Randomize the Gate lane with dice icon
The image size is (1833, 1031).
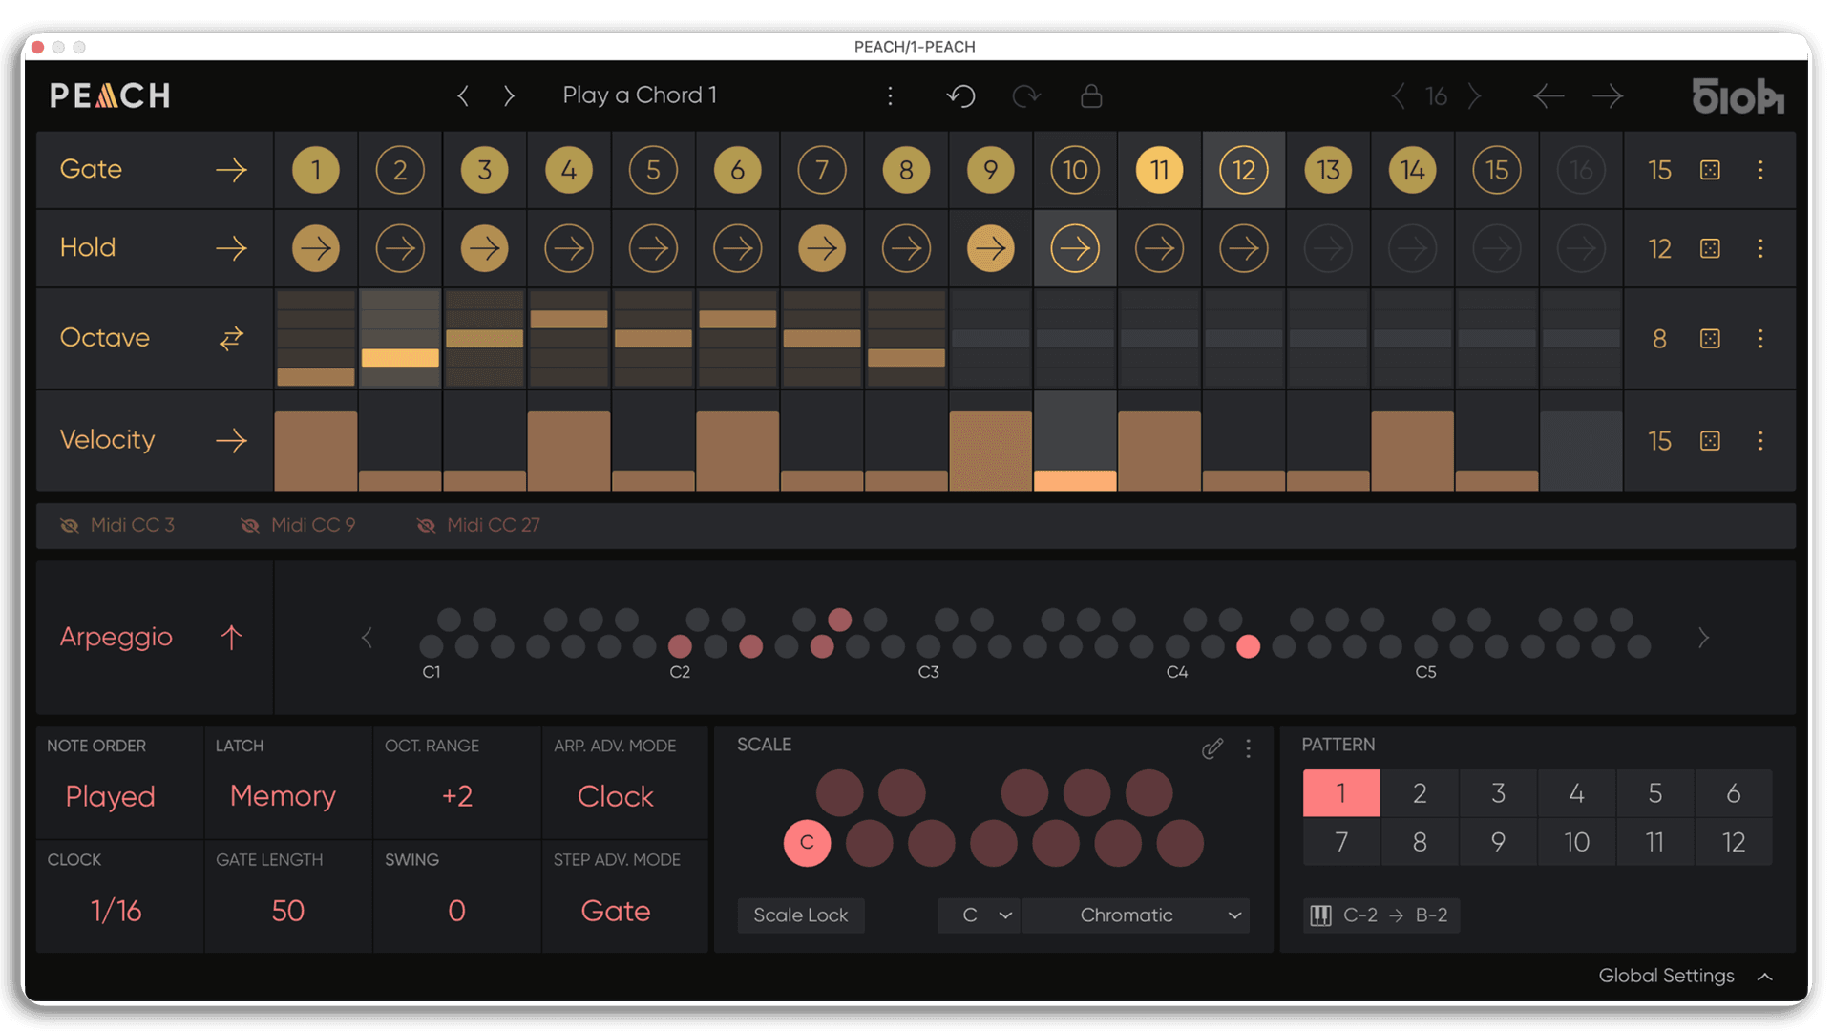pos(1710,170)
